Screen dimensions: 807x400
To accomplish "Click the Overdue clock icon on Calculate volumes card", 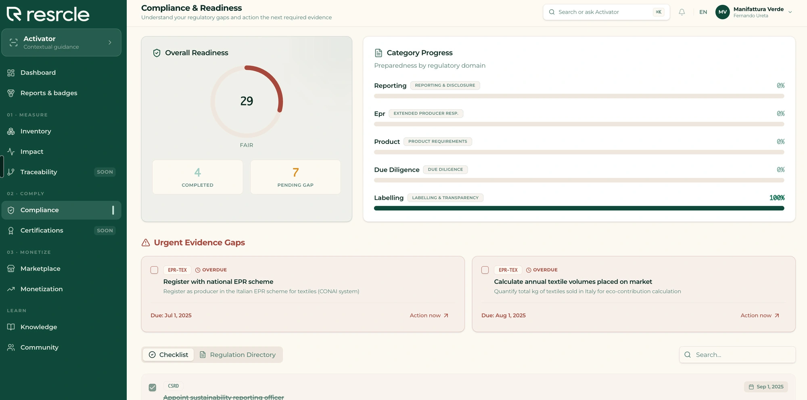I will click(529, 270).
